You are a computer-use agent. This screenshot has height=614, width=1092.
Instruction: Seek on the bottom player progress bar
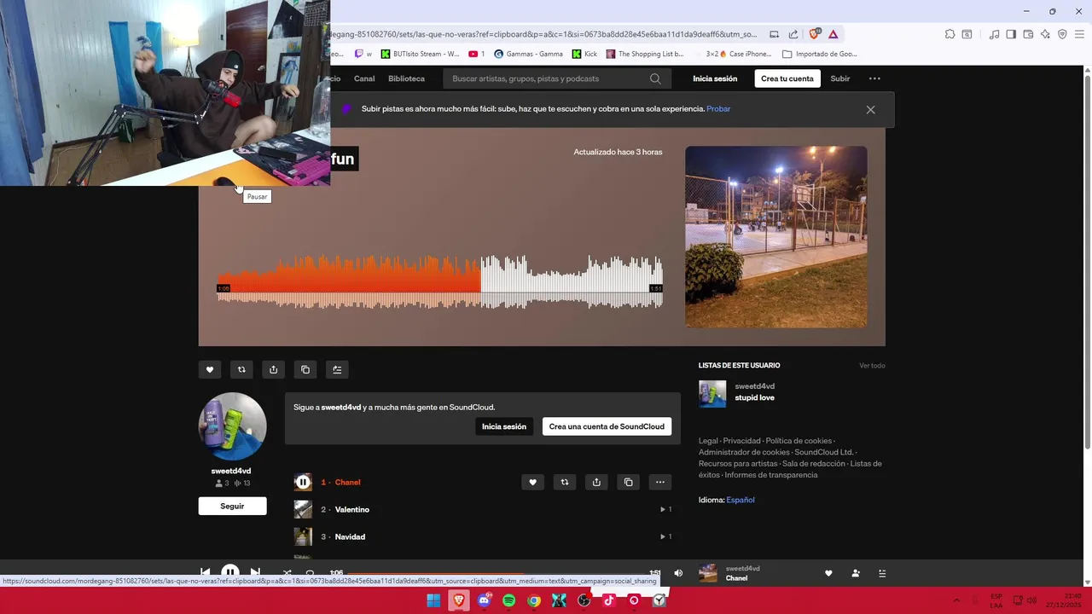click(497, 573)
